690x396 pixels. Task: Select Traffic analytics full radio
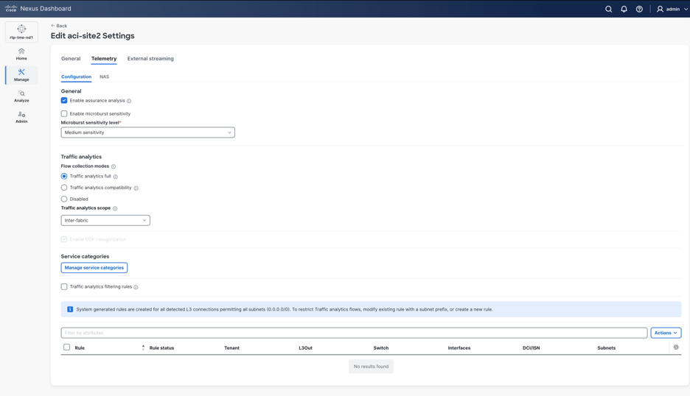click(64, 176)
